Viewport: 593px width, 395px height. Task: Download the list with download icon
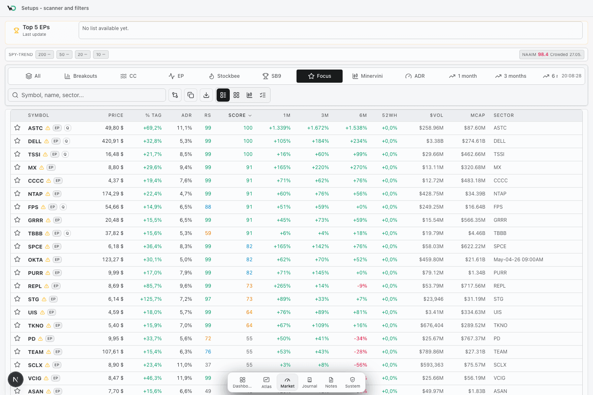coord(206,95)
